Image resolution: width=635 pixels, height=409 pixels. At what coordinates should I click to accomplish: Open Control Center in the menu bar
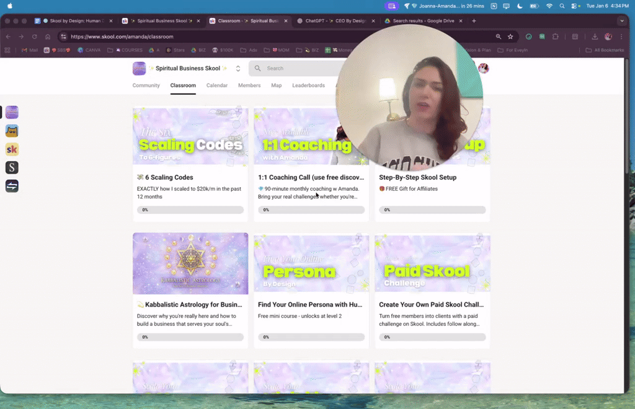tap(575, 6)
